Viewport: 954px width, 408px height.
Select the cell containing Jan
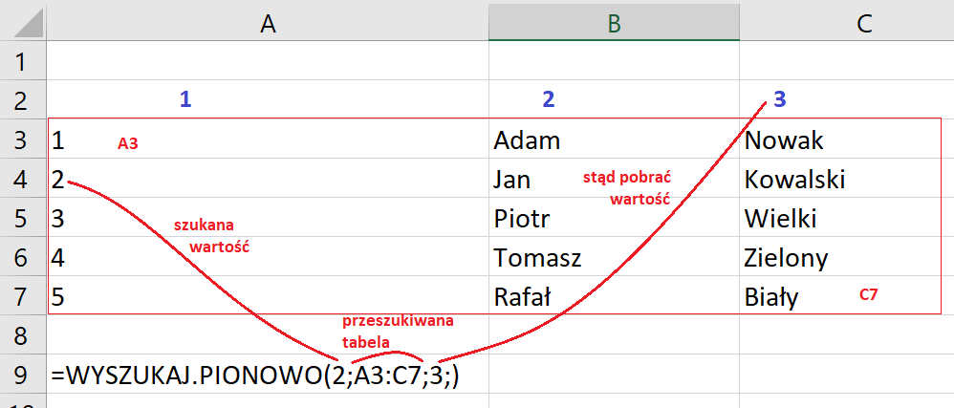pyautogui.click(x=512, y=181)
